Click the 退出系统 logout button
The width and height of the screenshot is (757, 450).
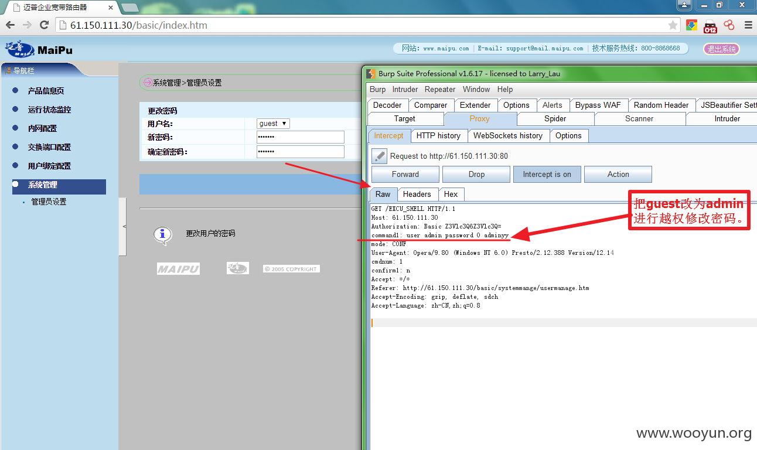click(721, 49)
